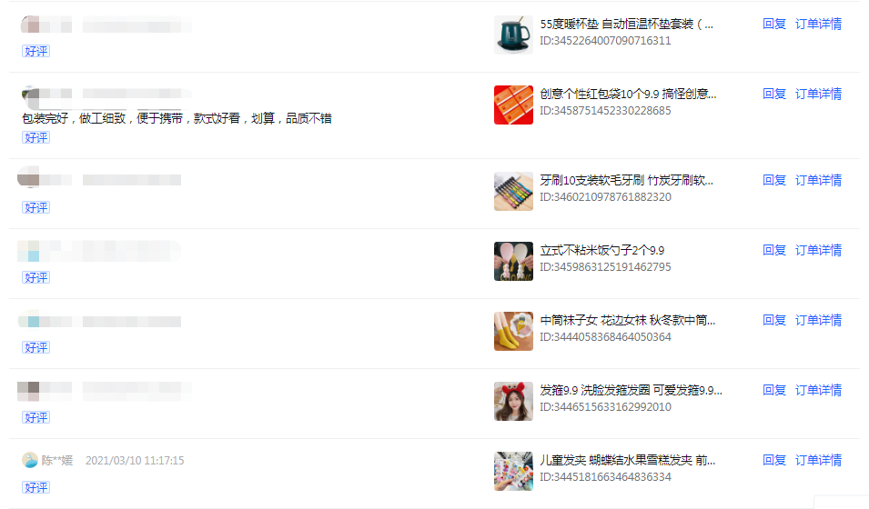Click the 好评 tag below 包装完好 comment
869x509 pixels.
click(x=36, y=137)
